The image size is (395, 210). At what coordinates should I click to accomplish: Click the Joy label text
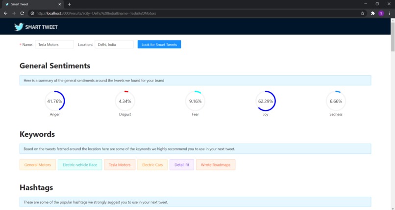click(266, 114)
